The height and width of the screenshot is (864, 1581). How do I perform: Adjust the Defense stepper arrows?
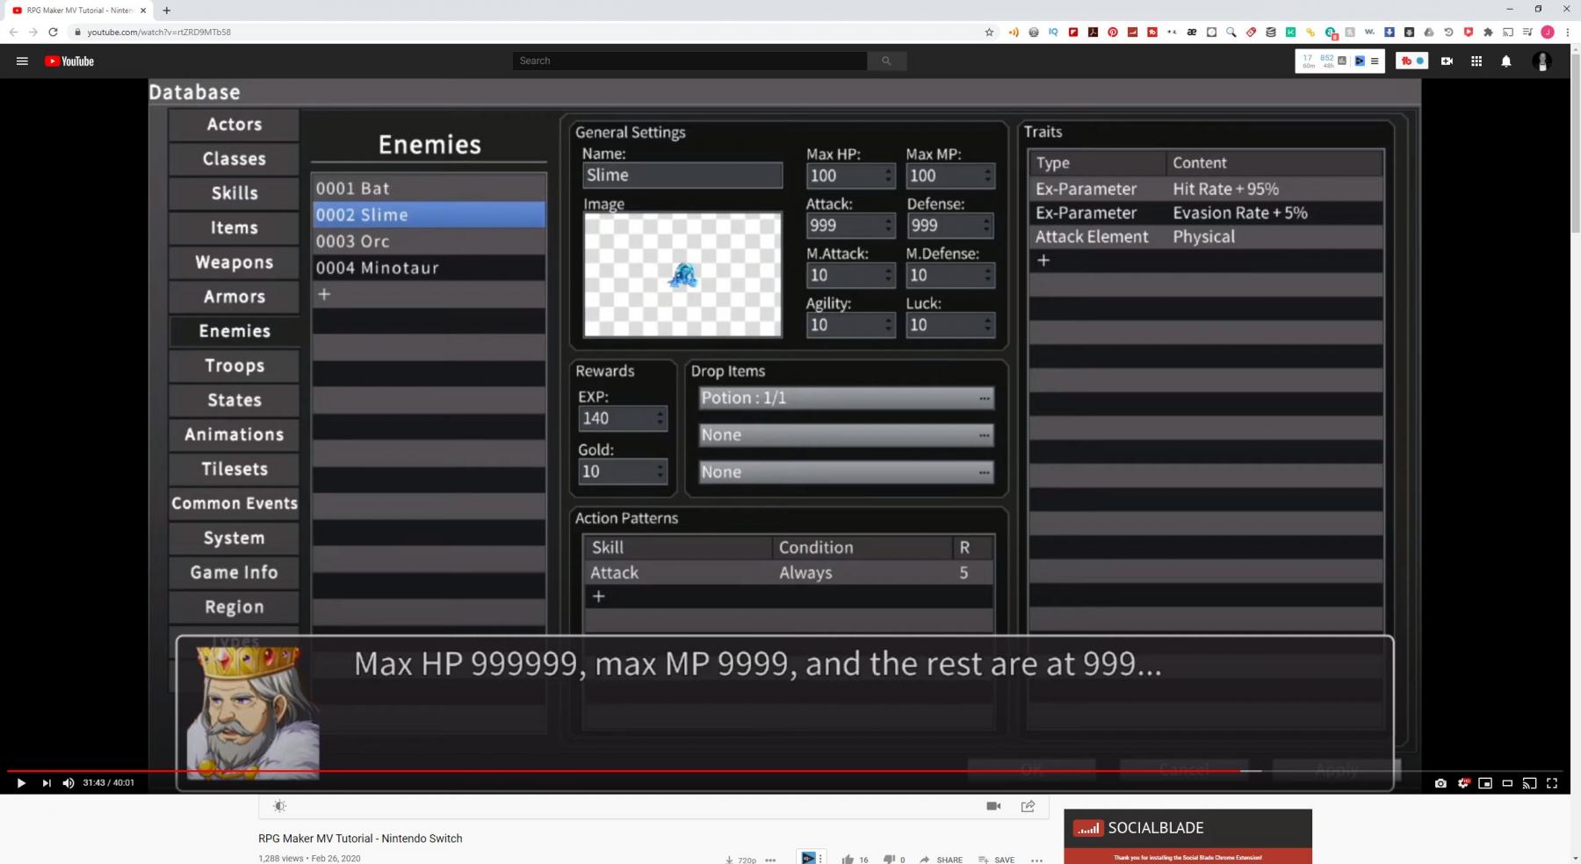pyautogui.click(x=988, y=226)
